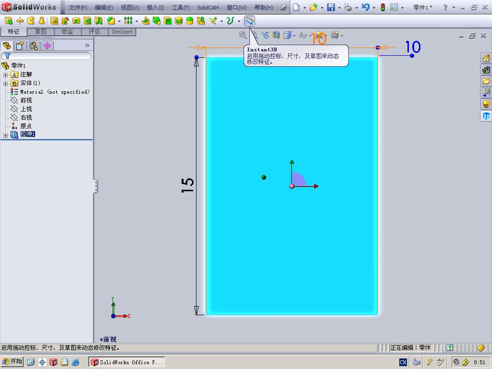Viewport: 492px width, 369px height.
Task: Open the PropertyManager panel tab
Action: [x=20, y=46]
